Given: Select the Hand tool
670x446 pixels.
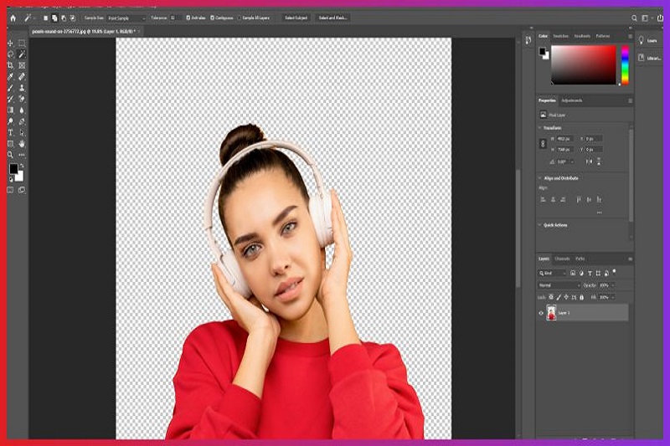Looking at the screenshot, I should point(22,143).
